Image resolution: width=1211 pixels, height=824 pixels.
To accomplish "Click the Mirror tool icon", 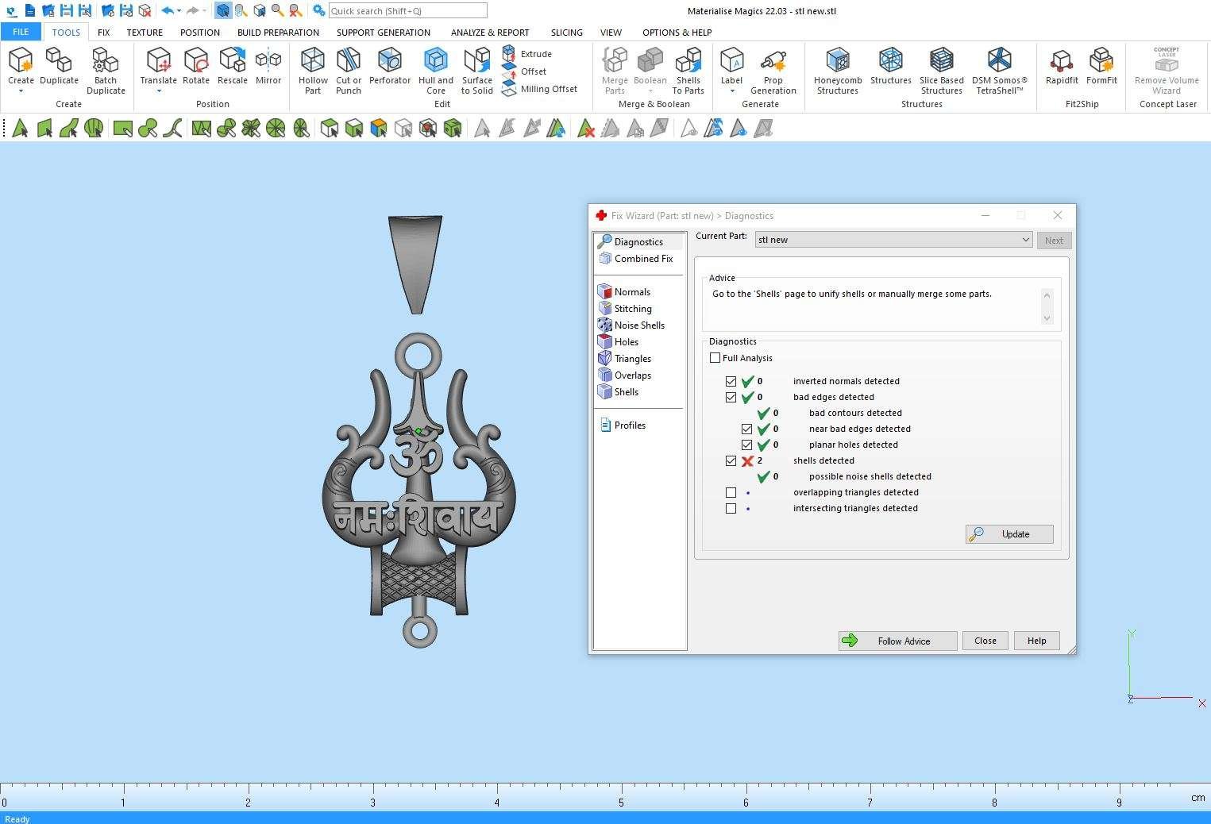I will pyautogui.click(x=268, y=67).
